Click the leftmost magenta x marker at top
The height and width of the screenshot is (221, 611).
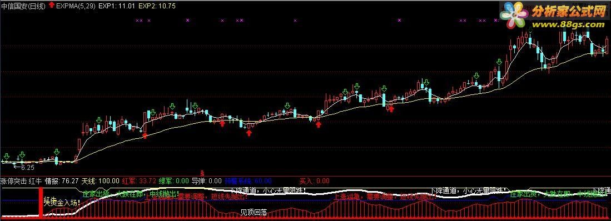[137, 20]
